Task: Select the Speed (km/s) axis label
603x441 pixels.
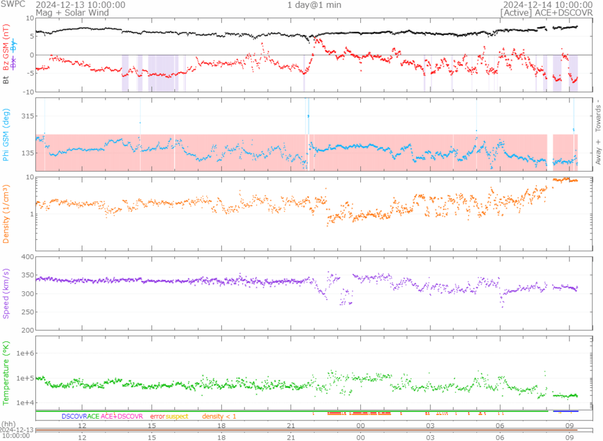Action: [6, 293]
